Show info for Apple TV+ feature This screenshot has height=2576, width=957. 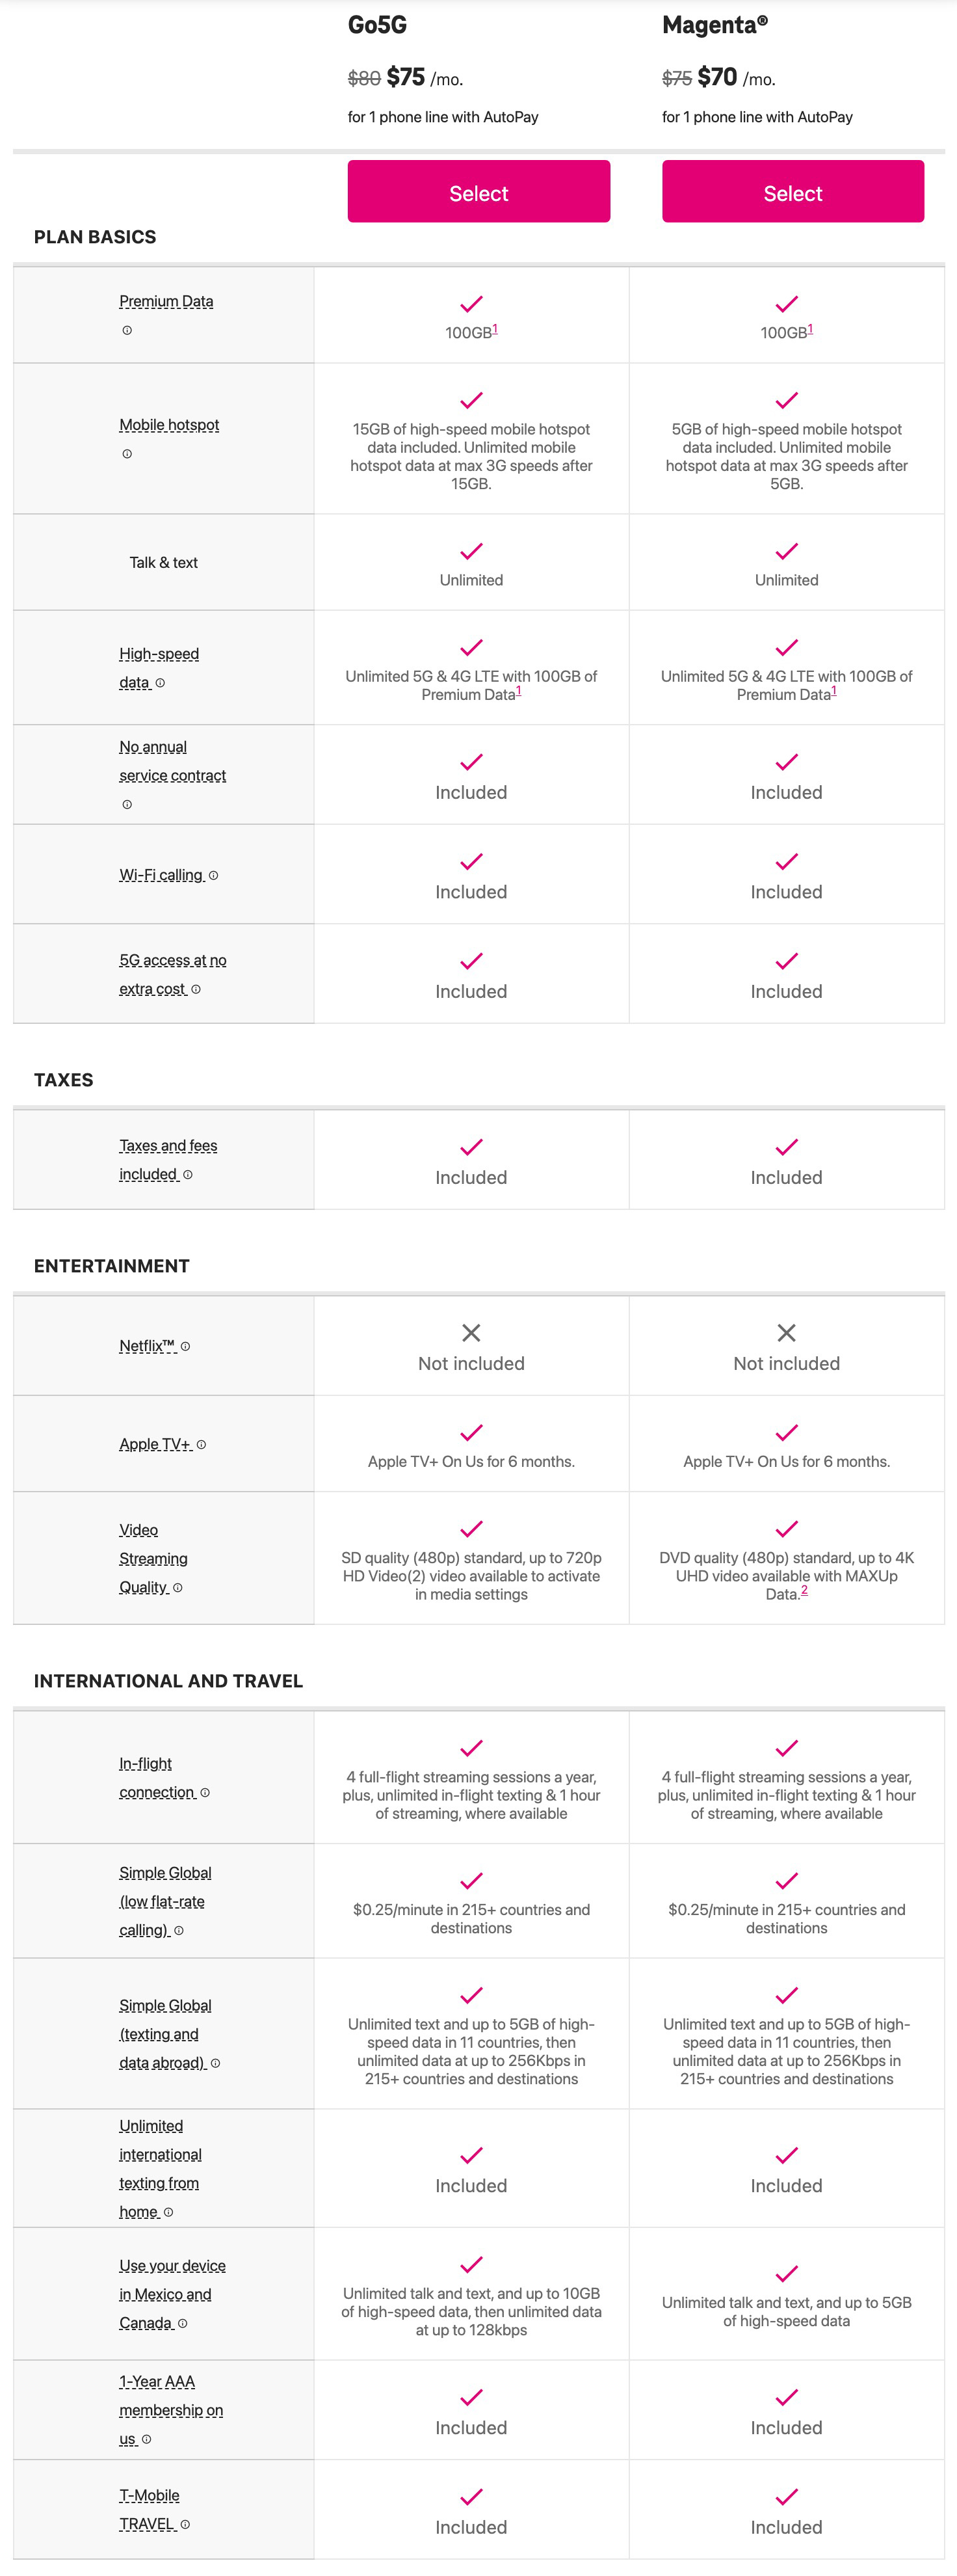(x=202, y=1445)
